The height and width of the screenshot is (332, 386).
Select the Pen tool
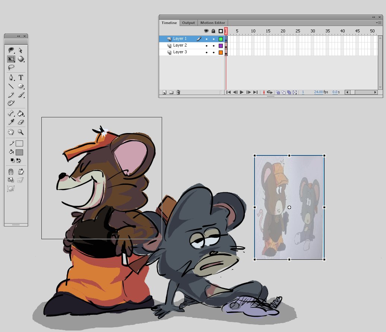[11, 78]
